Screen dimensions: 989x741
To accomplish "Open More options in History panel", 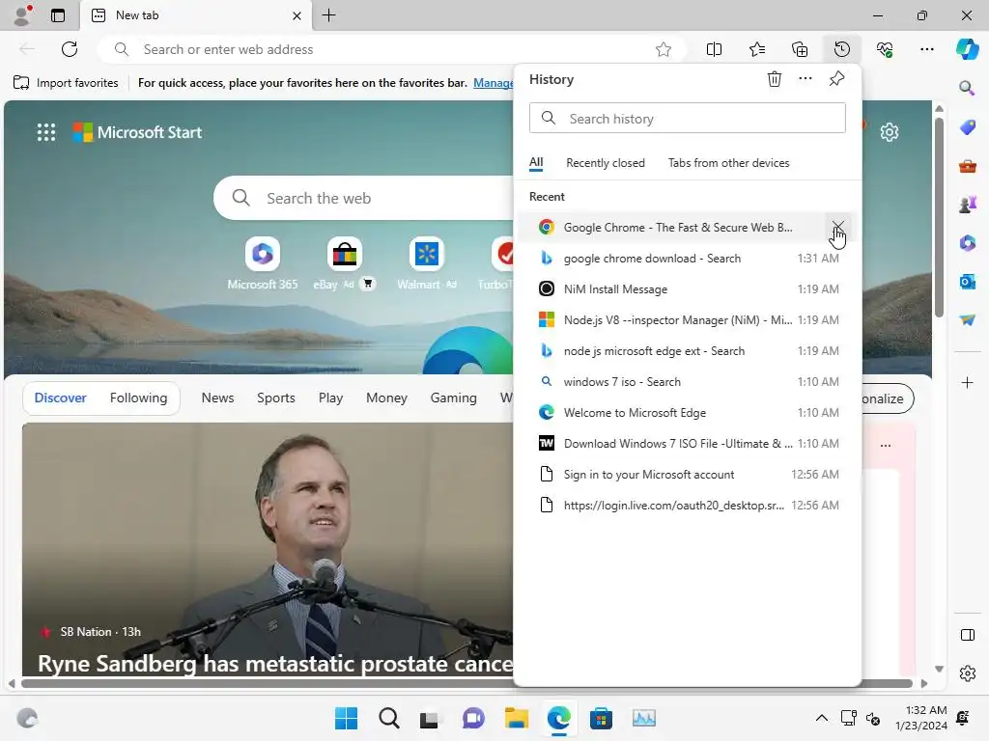I will [x=805, y=79].
